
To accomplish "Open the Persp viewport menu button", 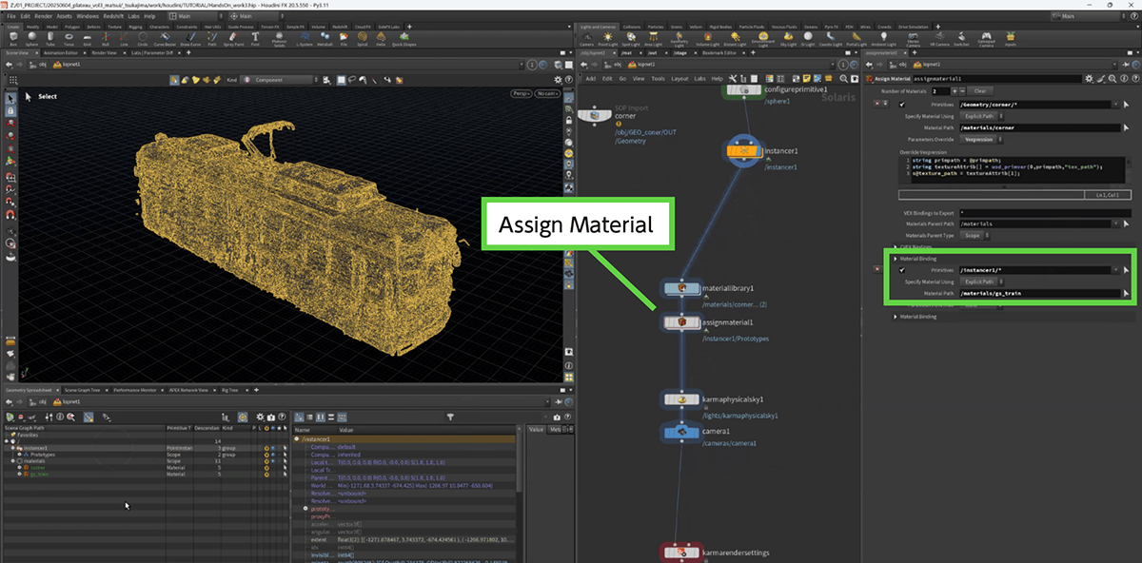I will (522, 94).
